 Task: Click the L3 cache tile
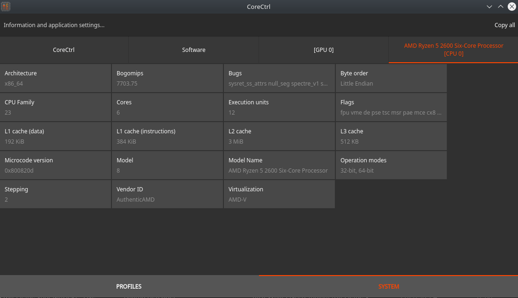(x=391, y=136)
